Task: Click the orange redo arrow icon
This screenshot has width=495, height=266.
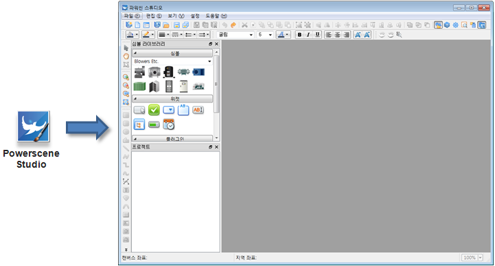Action: tap(233, 25)
